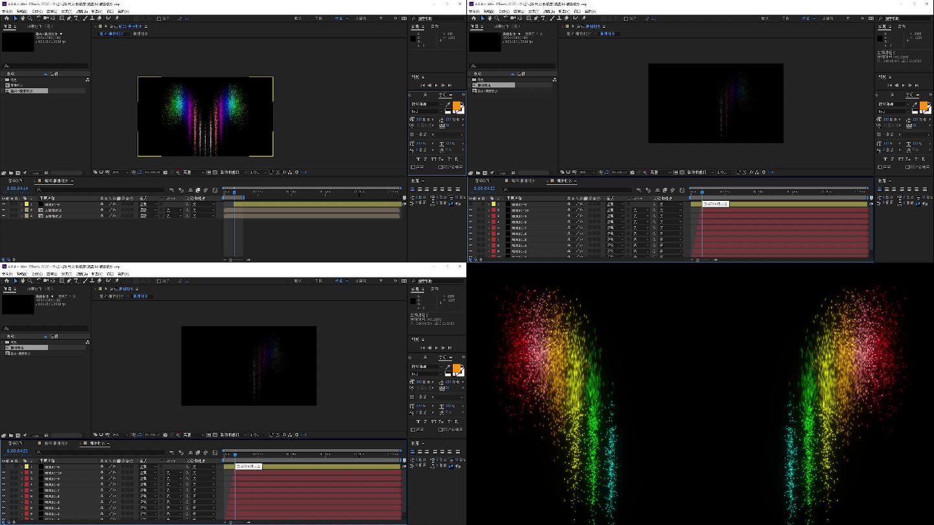This screenshot has height=525, width=934.
Task: Hide layer 3 in top-left window timeline
Action: click(3, 216)
